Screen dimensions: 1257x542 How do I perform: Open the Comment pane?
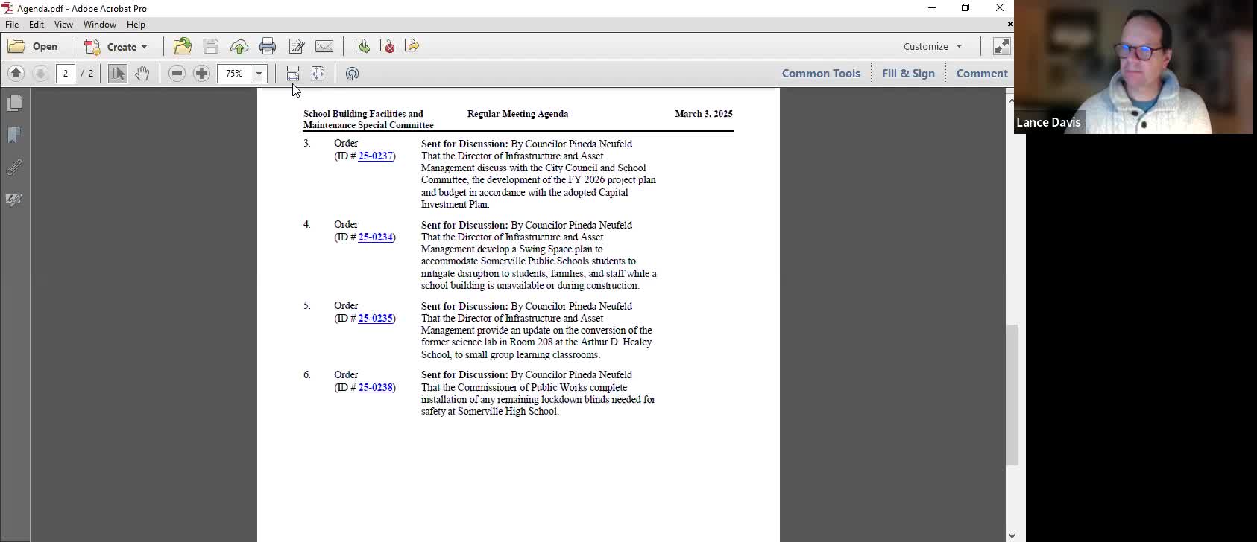coord(981,73)
